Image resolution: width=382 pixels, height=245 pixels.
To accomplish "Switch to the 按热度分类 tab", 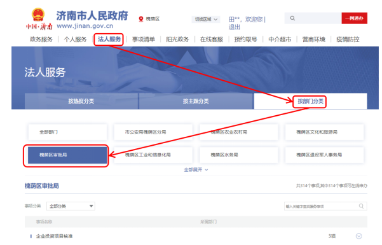I will click(81, 101).
